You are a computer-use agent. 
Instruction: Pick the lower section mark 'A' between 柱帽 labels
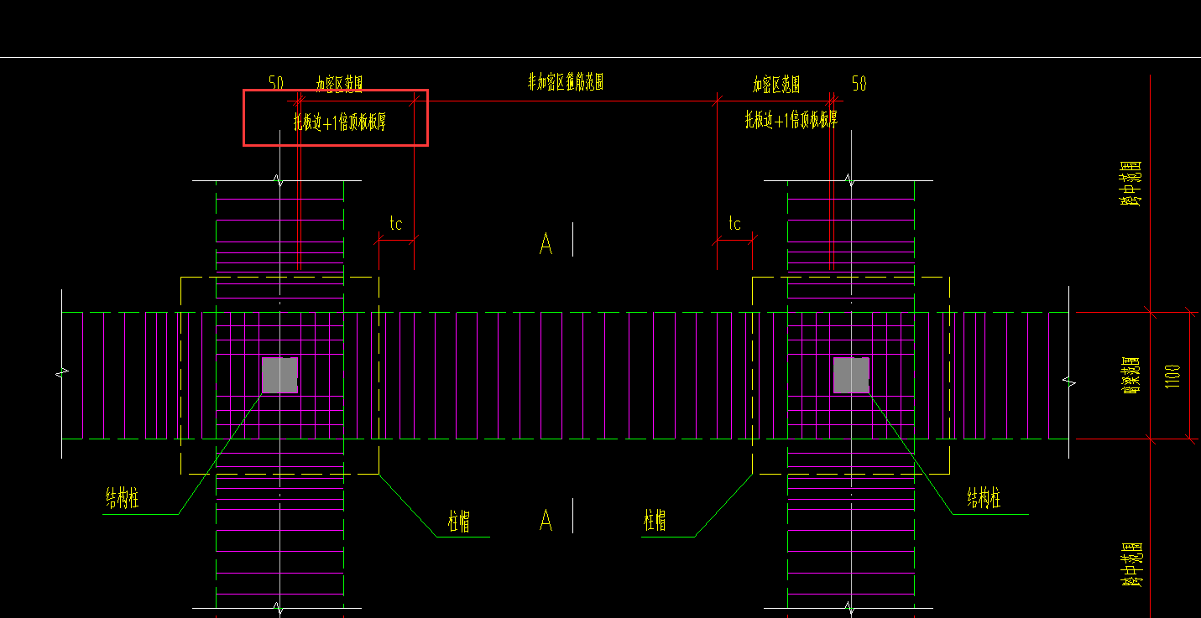tap(546, 521)
